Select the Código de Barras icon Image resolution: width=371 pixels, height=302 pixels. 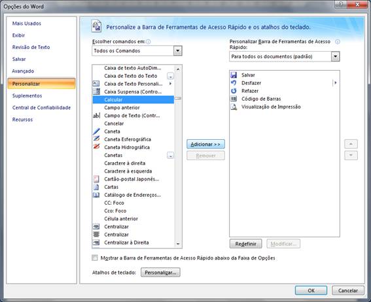pyautogui.click(x=234, y=99)
